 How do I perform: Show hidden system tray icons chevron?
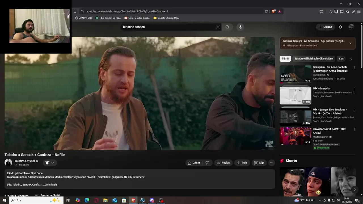(320, 200)
